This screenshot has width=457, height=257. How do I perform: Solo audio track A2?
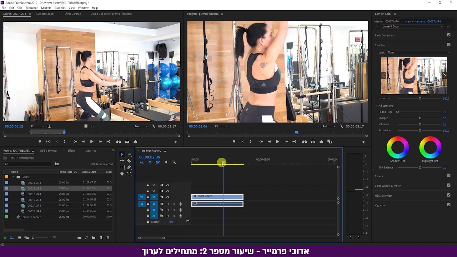click(x=174, y=210)
